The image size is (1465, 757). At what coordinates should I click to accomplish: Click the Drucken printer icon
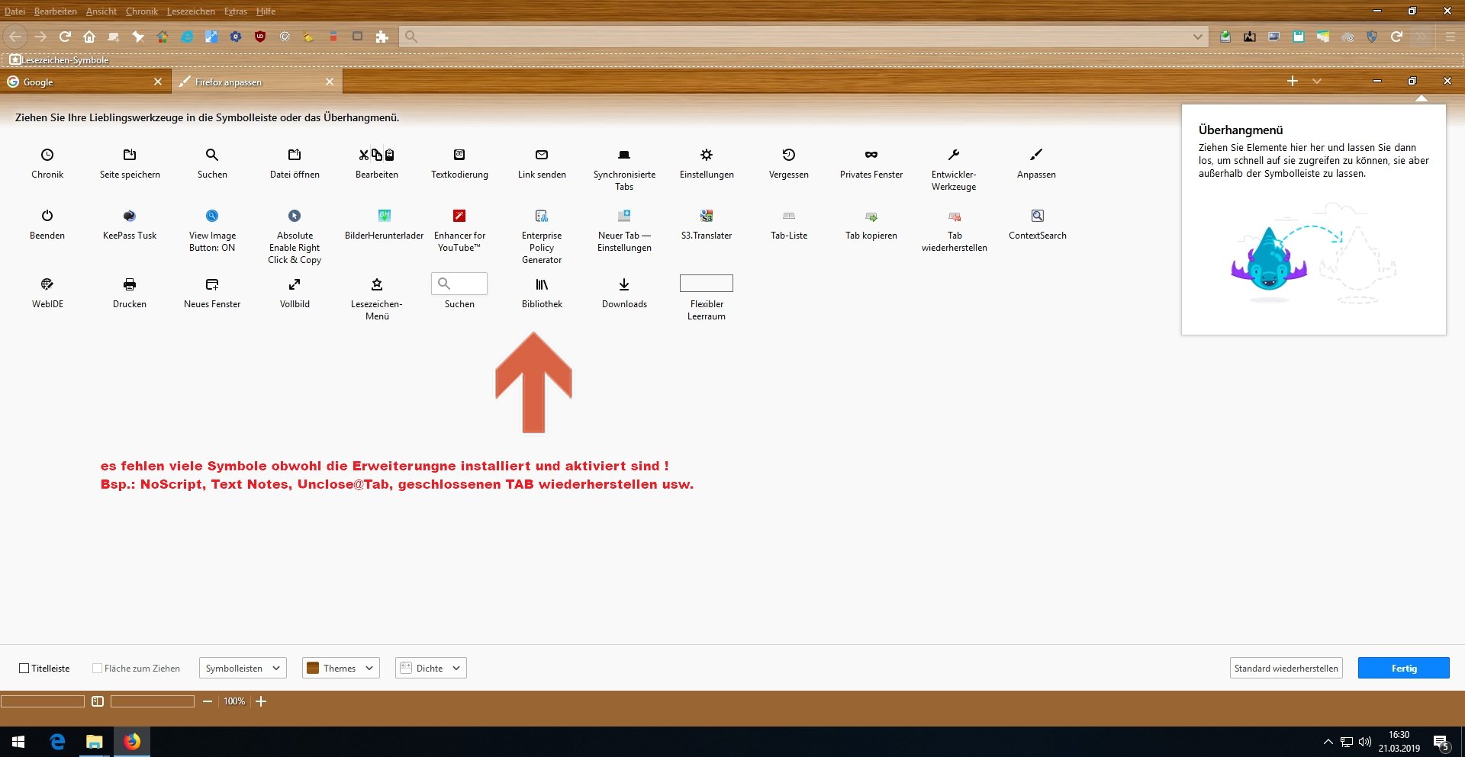(x=130, y=284)
